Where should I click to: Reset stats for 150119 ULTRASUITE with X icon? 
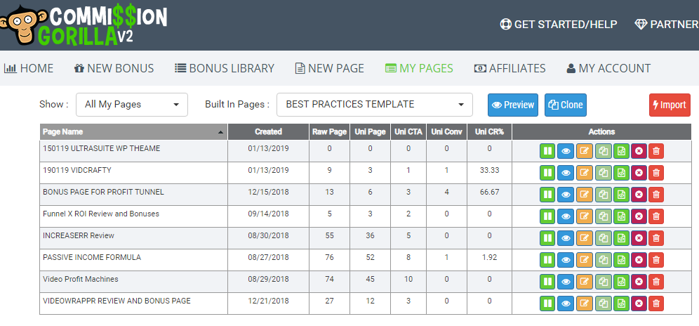[639, 151]
